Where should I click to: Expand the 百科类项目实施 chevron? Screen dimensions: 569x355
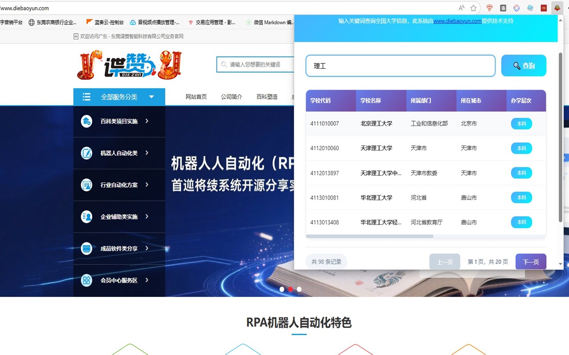coord(147,121)
